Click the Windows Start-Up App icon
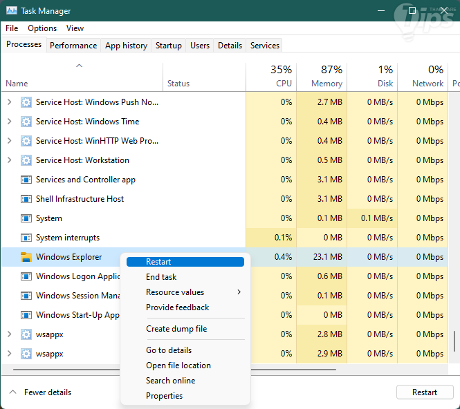 pos(26,315)
